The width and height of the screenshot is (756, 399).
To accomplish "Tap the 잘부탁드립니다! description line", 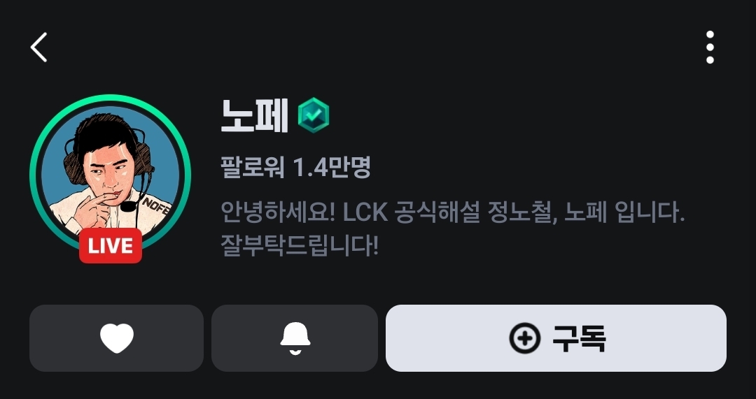I will (x=300, y=247).
